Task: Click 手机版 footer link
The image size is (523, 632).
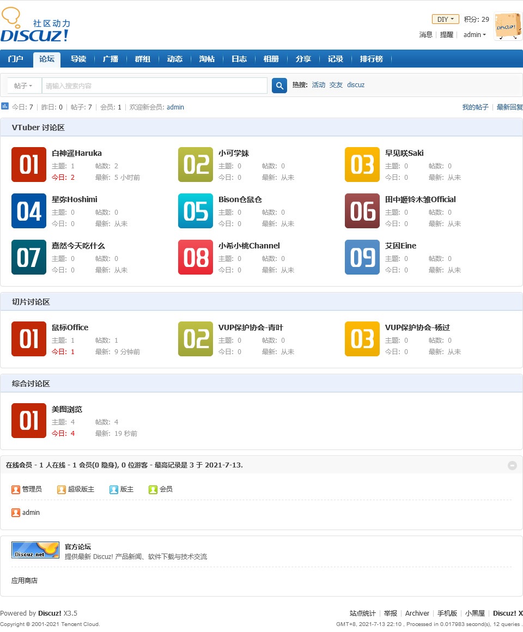Action: click(x=447, y=613)
